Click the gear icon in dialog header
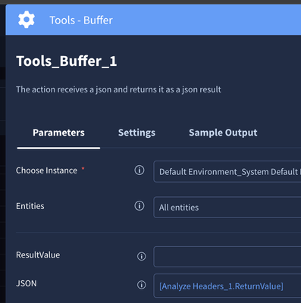Viewport: 301px width, 303px height. click(27, 20)
